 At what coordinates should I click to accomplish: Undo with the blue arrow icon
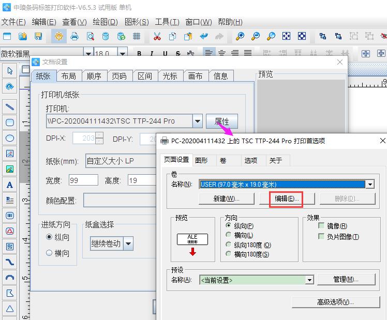point(204,36)
